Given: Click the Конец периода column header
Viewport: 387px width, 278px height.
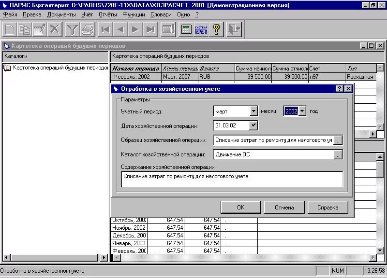Looking at the screenshot, I should (x=180, y=69).
